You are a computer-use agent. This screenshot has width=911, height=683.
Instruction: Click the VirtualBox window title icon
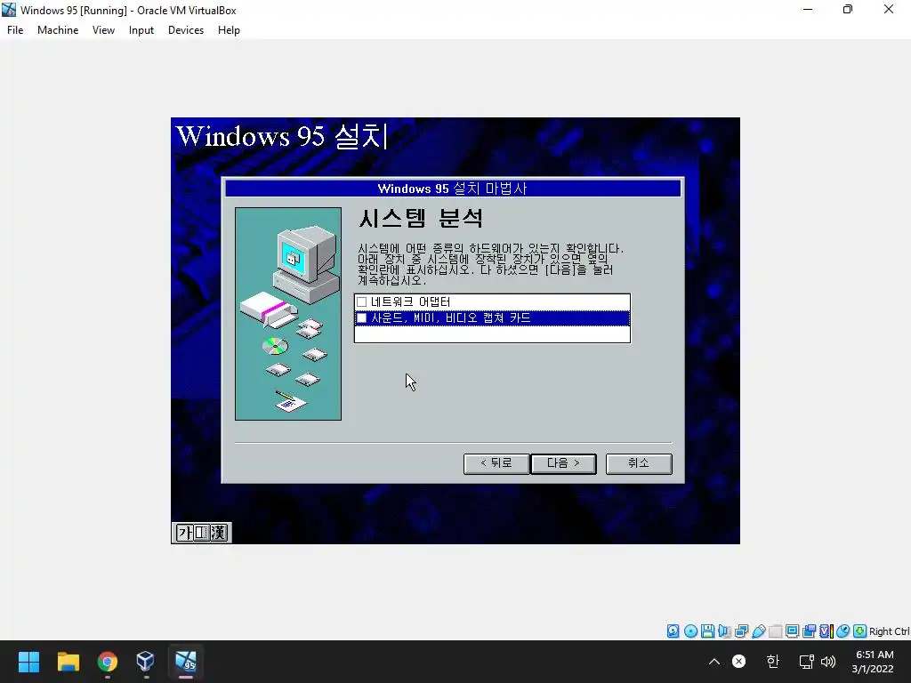(x=9, y=10)
